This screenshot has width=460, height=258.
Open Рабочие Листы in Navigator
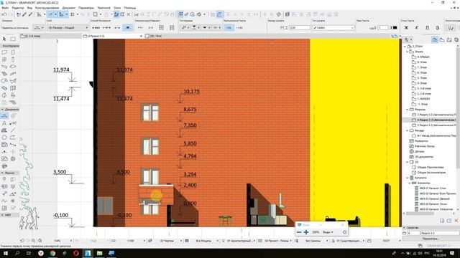(425, 146)
